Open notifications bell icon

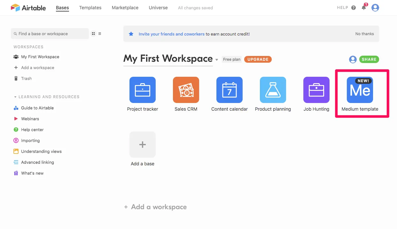[x=364, y=8]
